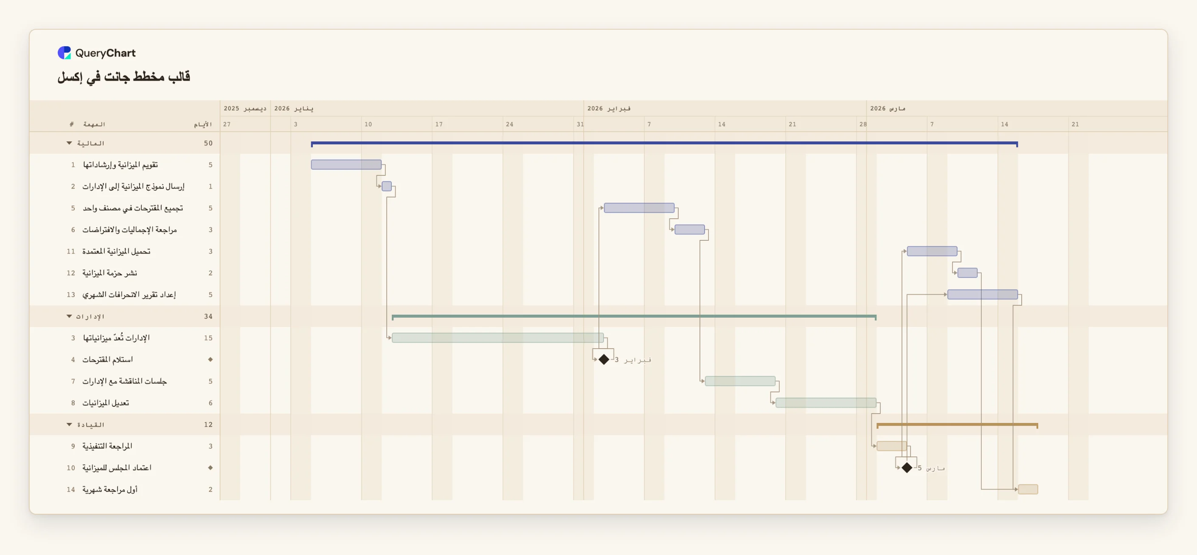Viewport: 1197px width, 555px height.
Task: Select task name استلام المقترحات
Action: pos(108,359)
